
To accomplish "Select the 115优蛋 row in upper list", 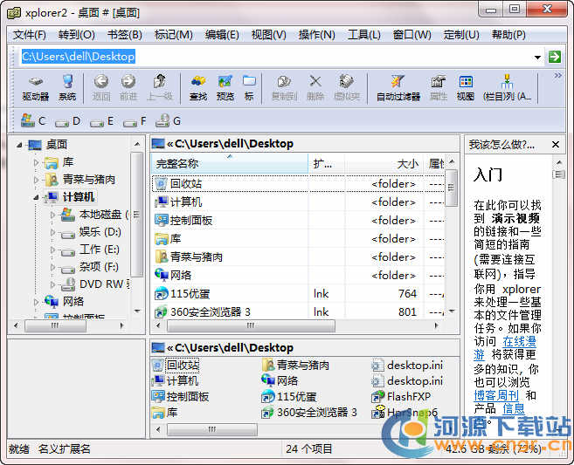I will click(298, 293).
